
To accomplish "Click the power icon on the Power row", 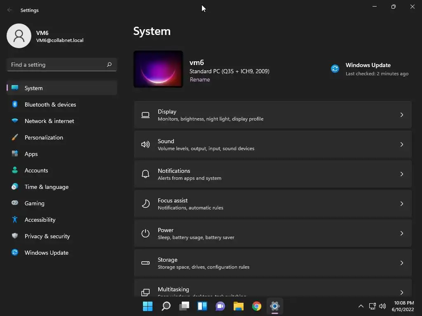I will [x=145, y=233].
